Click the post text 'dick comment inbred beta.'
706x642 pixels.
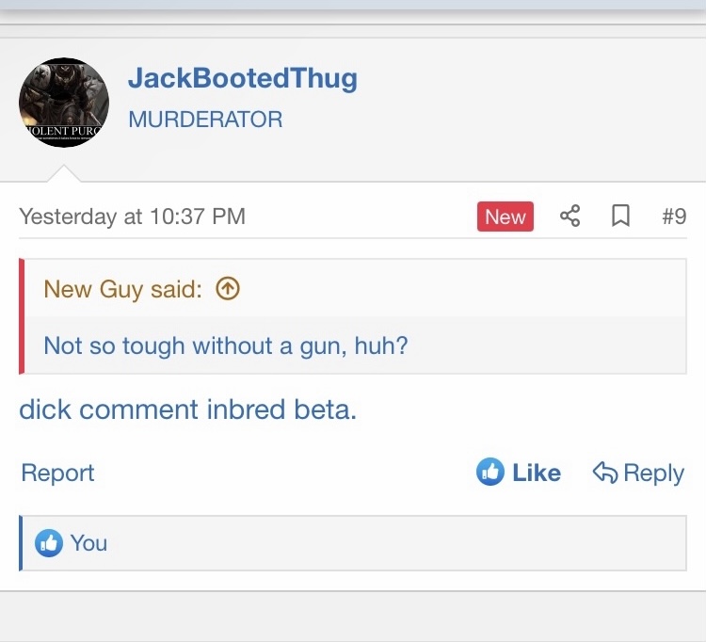[187, 409]
